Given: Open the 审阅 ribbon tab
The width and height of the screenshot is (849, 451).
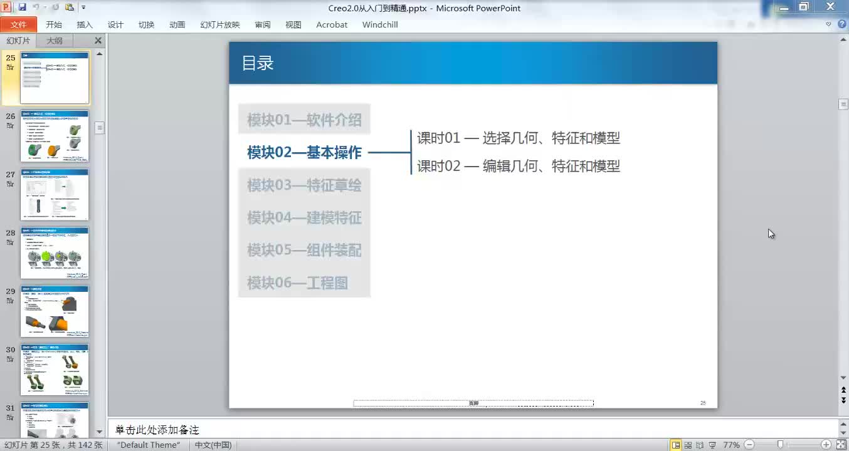Looking at the screenshot, I should click(263, 25).
